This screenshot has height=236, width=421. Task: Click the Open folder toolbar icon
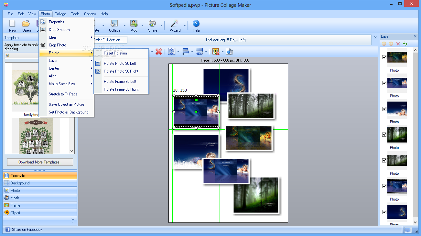(x=26, y=24)
